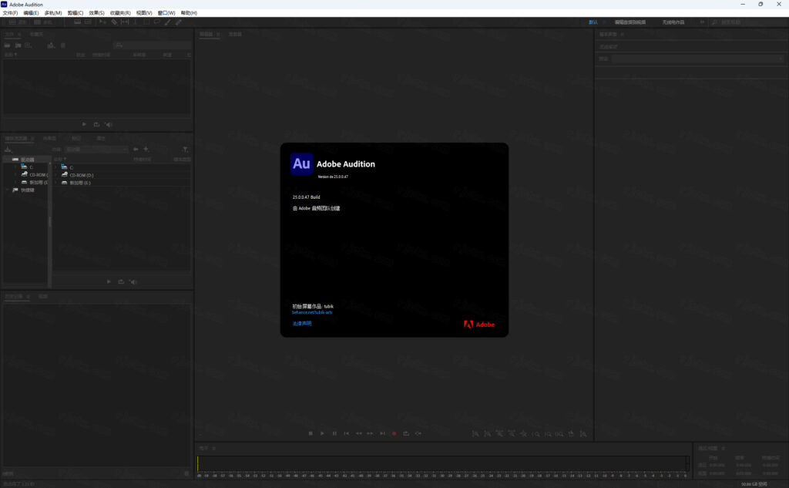The image size is (789, 488).
Task: Select the Time Selection tool
Action: 136,22
